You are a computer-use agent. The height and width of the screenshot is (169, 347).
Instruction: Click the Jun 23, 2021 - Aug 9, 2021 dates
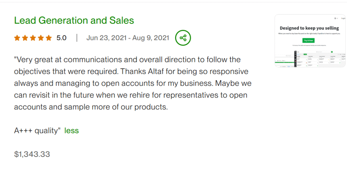click(128, 38)
